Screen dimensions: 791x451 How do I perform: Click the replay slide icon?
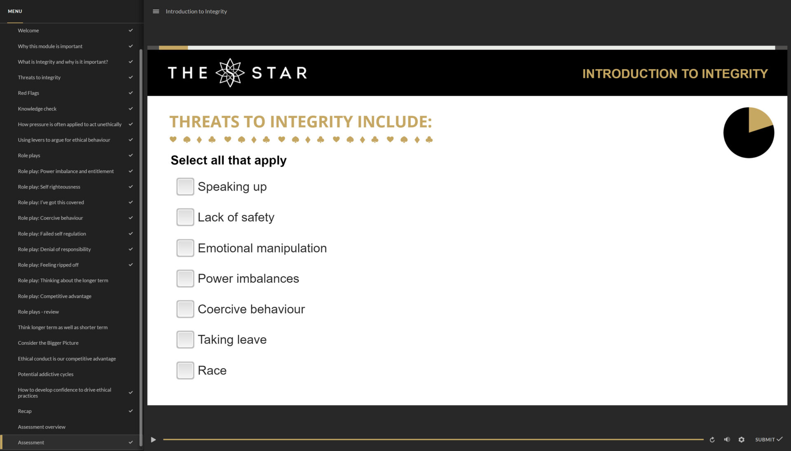coord(712,440)
